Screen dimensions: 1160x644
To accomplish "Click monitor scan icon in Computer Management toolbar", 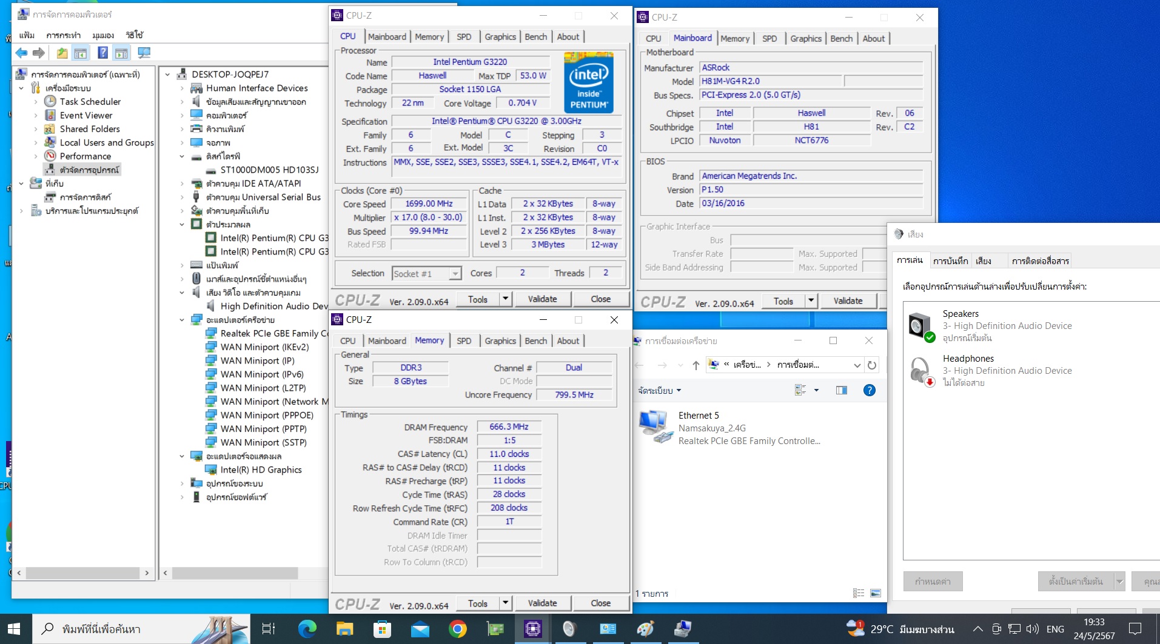I will click(x=144, y=53).
